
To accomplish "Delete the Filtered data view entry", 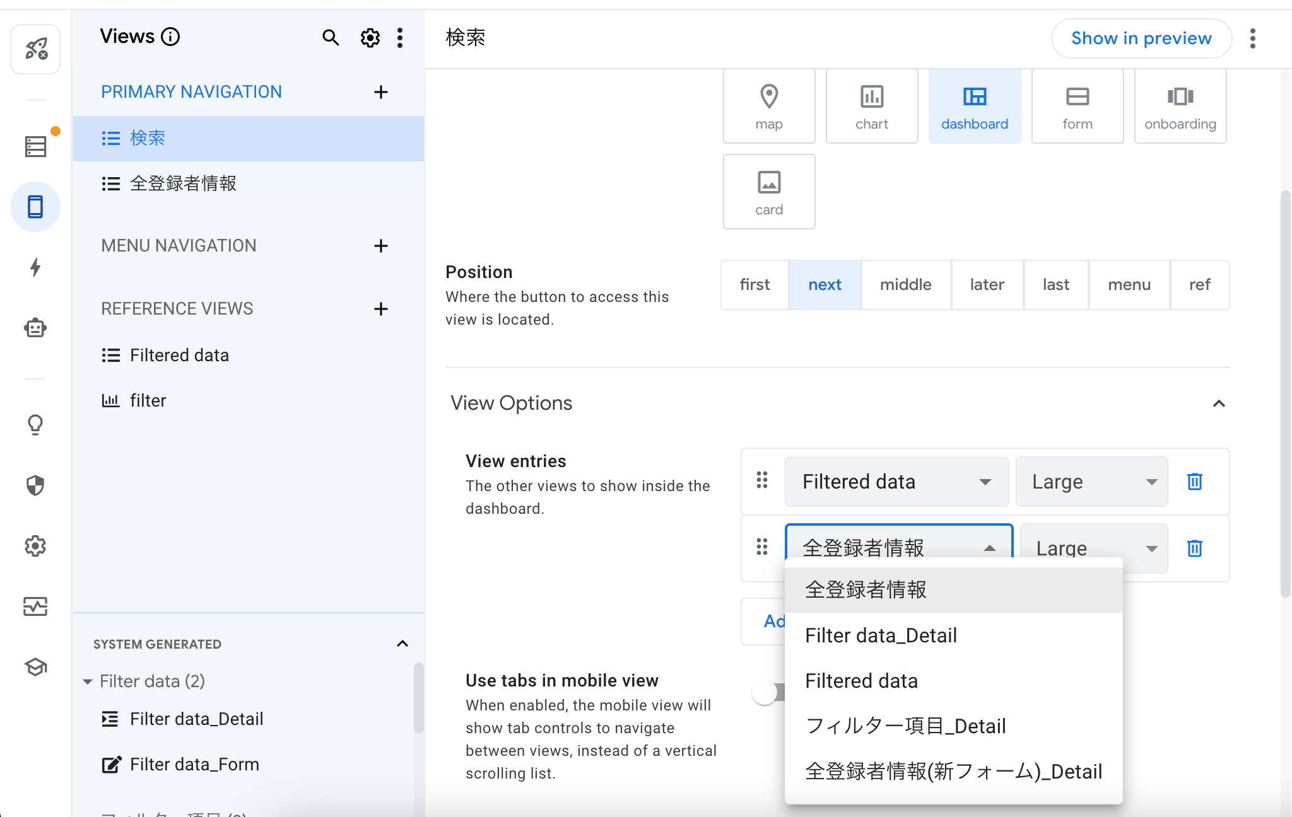I will pos(1194,482).
